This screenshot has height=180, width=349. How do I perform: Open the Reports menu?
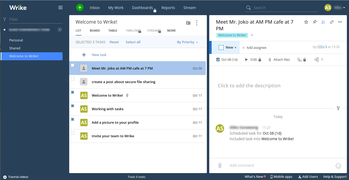tap(168, 8)
